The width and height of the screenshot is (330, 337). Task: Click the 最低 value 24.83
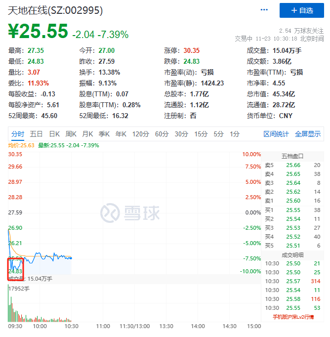coord(36,61)
